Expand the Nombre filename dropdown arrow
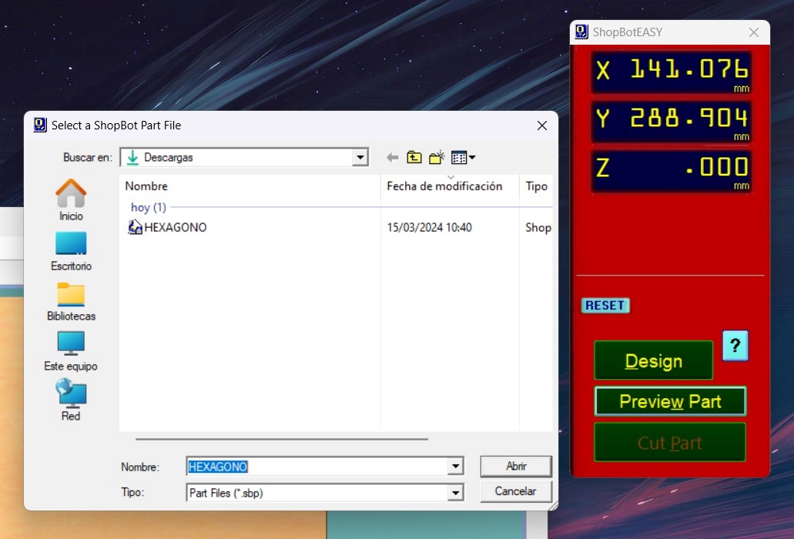The height and width of the screenshot is (539, 794). (x=455, y=466)
